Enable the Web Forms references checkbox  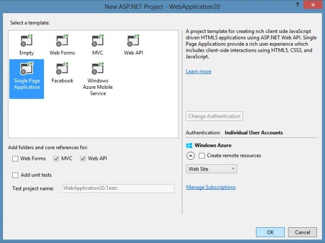pyautogui.click(x=15, y=159)
